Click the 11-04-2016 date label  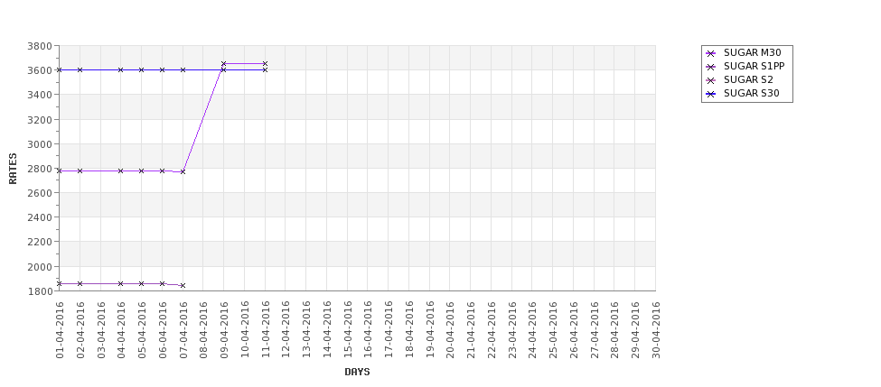tap(265, 330)
